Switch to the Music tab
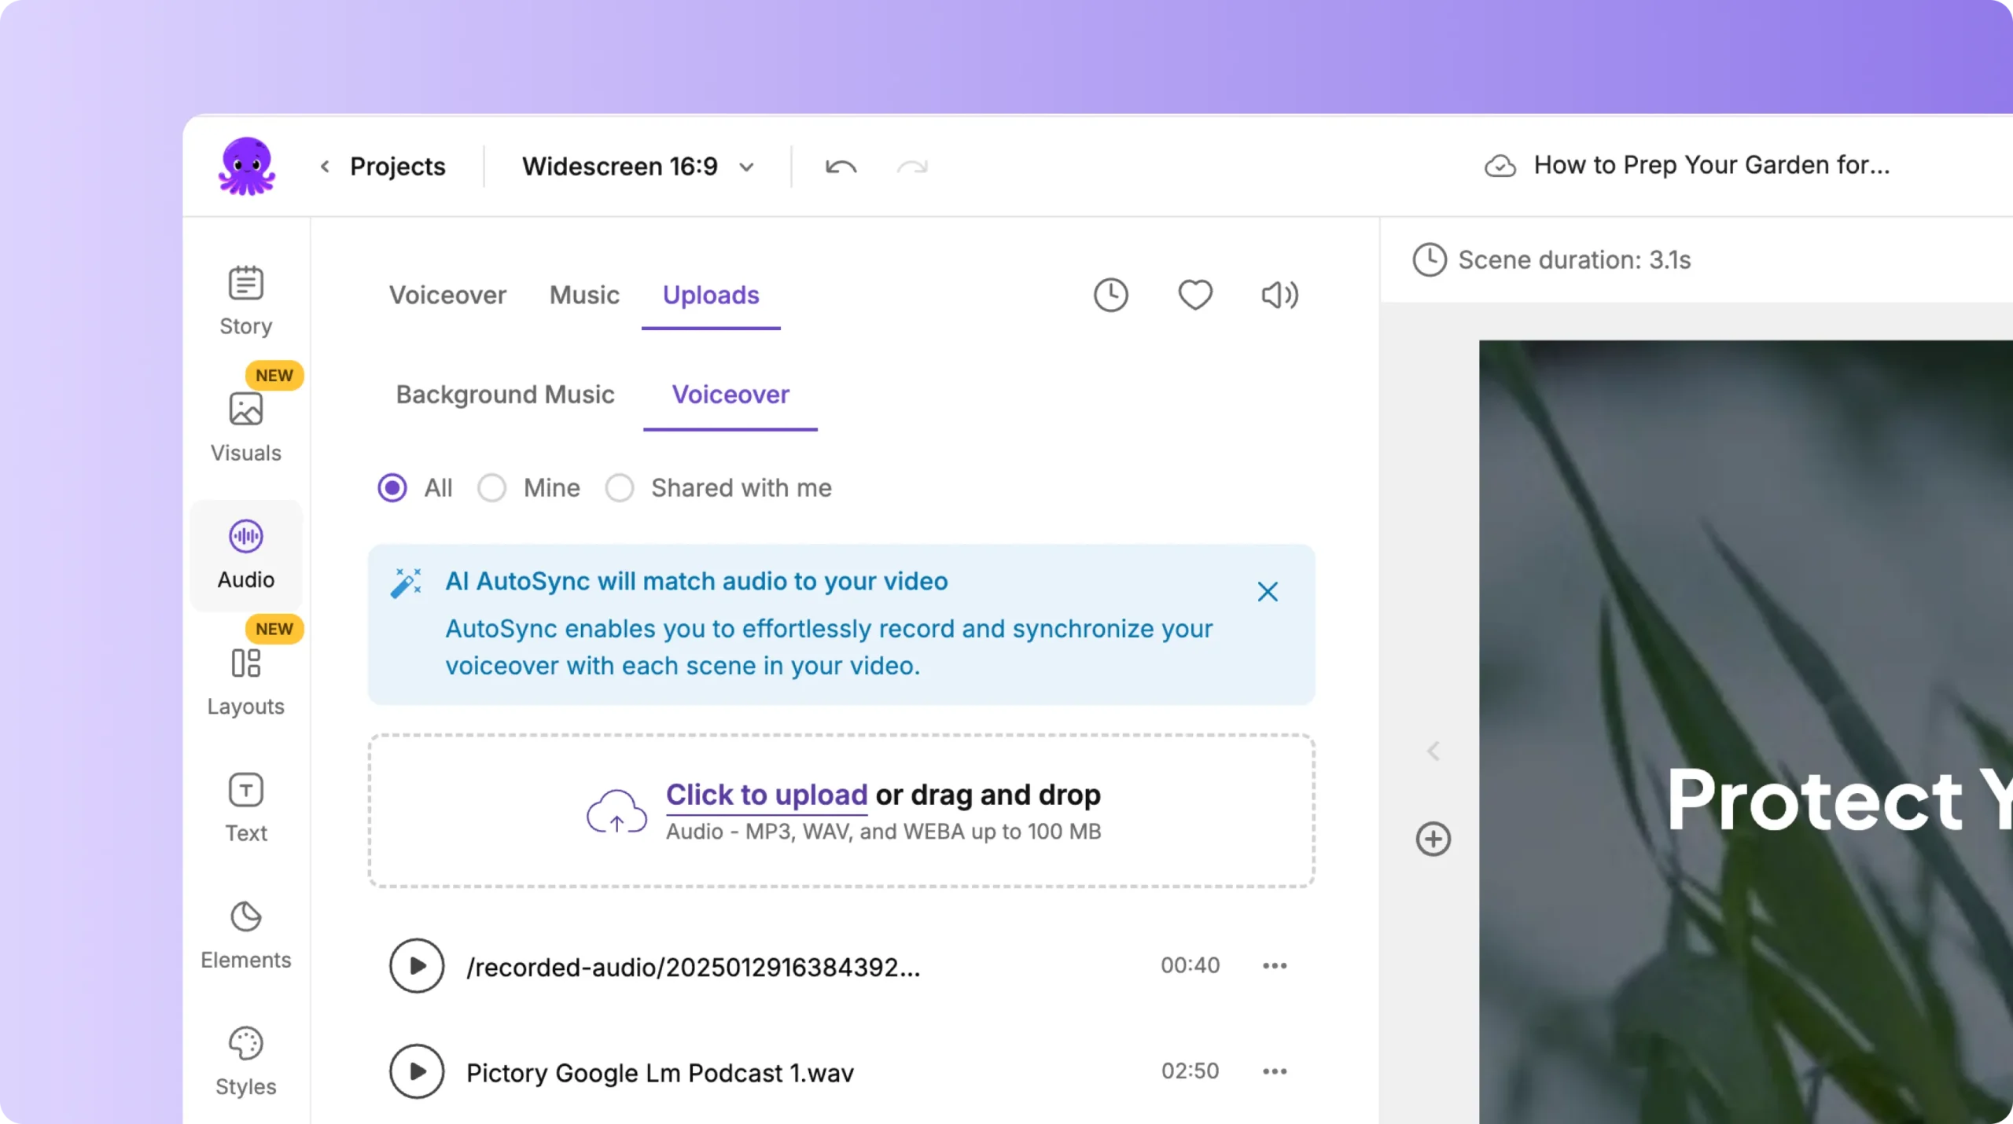 tap(584, 296)
